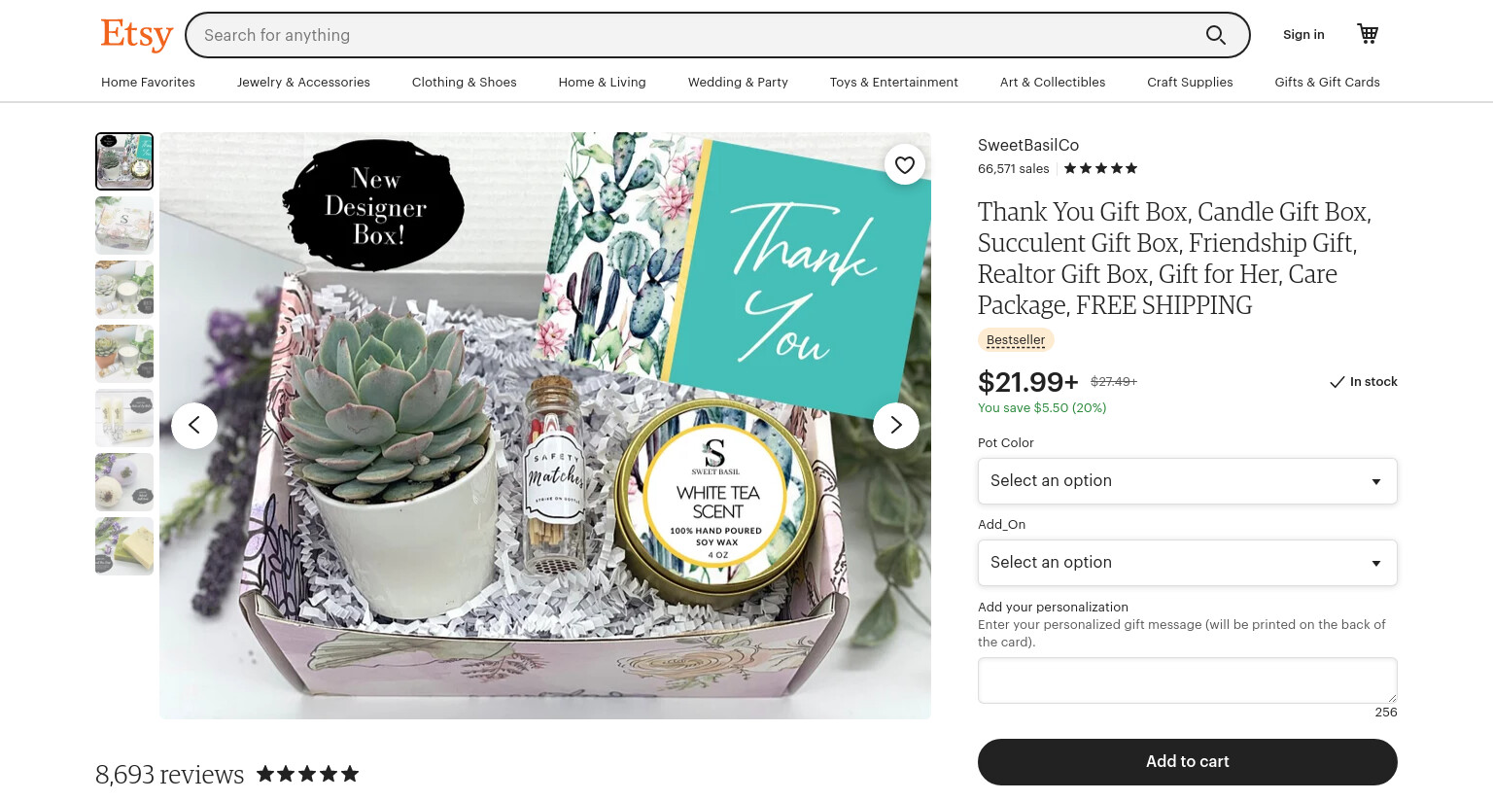Click the search magnifier icon

tap(1215, 35)
